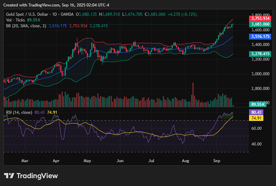Click the OANDA source label
Screen dimensions: 276x186
(x=67, y=14)
